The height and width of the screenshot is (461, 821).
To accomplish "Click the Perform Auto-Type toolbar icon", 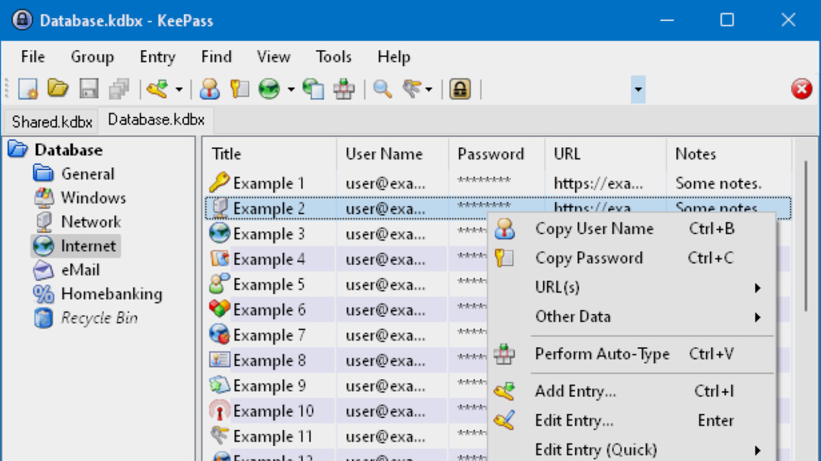I will click(344, 89).
